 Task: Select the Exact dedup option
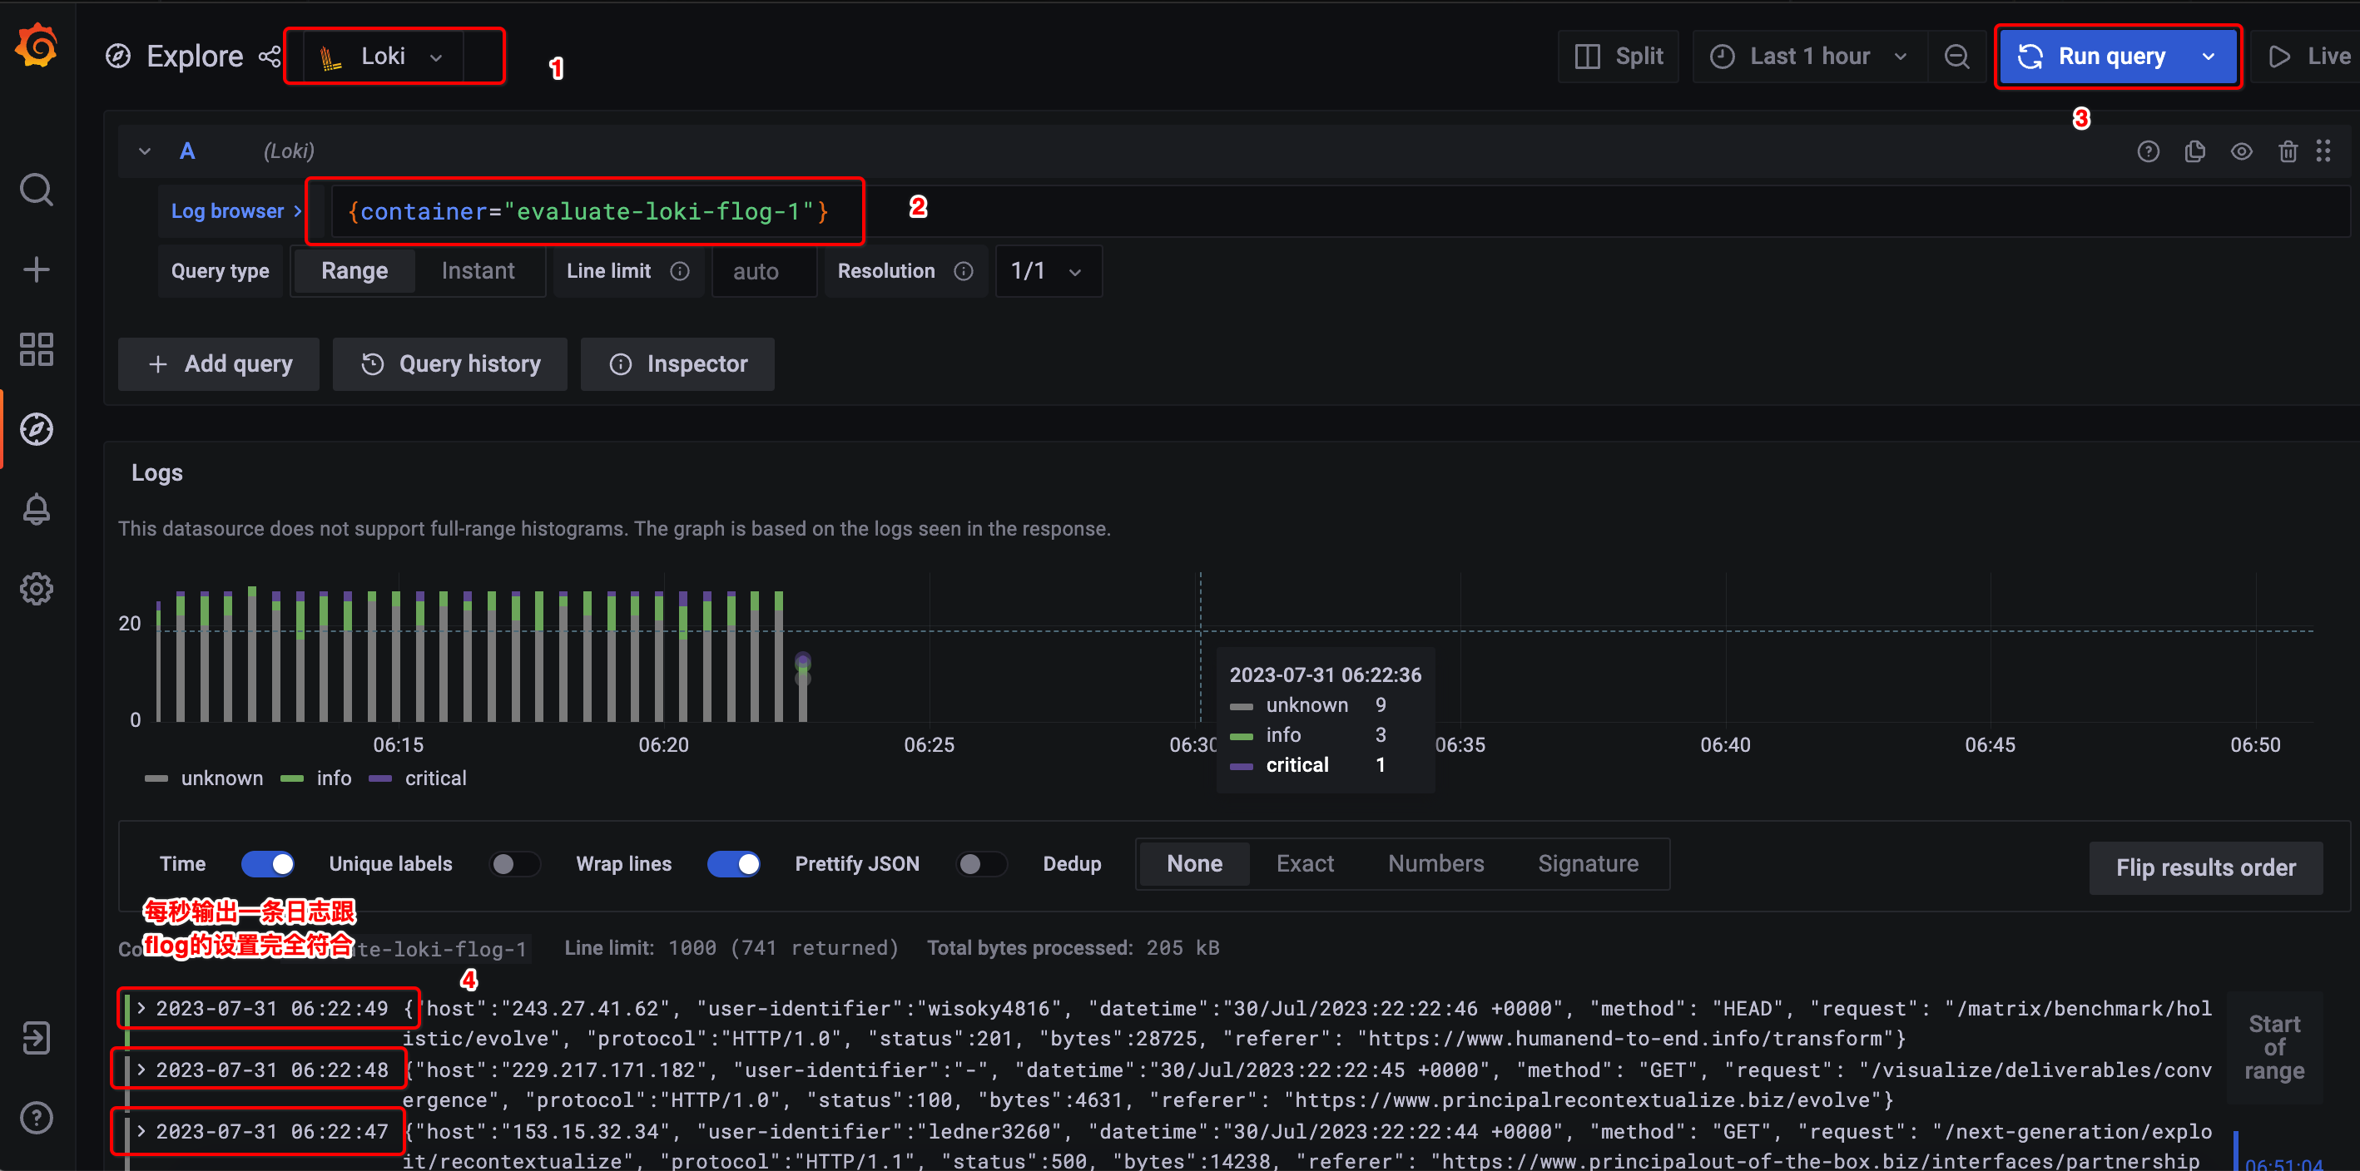pyautogui.click(x=1305, y=863)
